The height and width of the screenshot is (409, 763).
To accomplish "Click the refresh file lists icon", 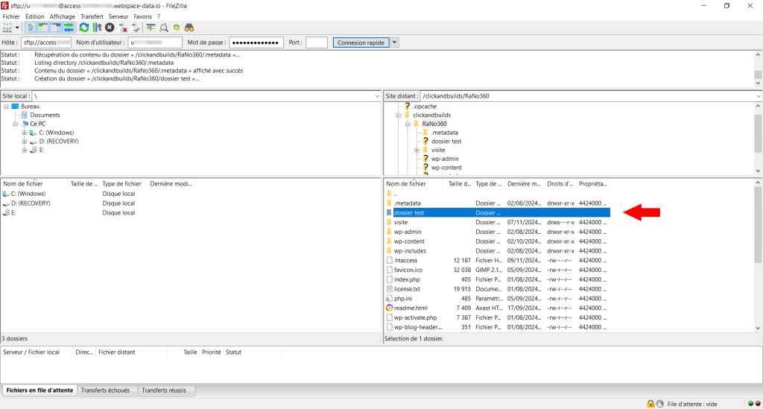I will (84, 28).
